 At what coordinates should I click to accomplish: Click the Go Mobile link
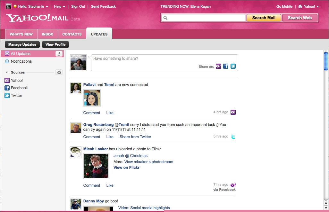coord(284,6)
